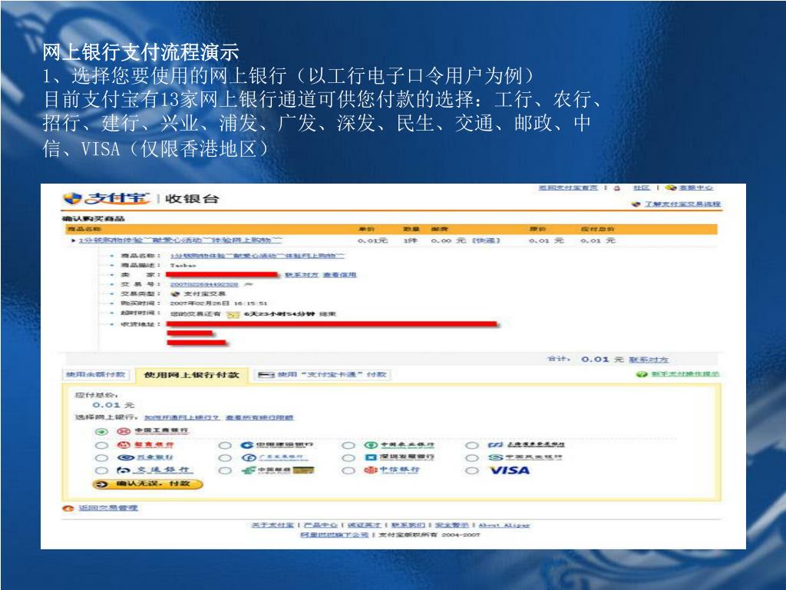Open 产品中心 footer link

[x=321, y=525]
